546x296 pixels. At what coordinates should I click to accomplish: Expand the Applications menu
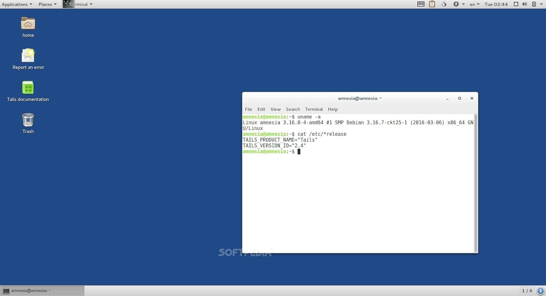[17, 4]
